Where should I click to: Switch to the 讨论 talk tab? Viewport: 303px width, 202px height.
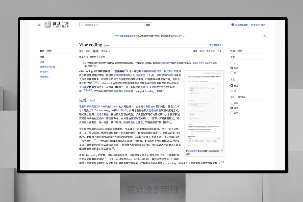(x=88, y=51)
